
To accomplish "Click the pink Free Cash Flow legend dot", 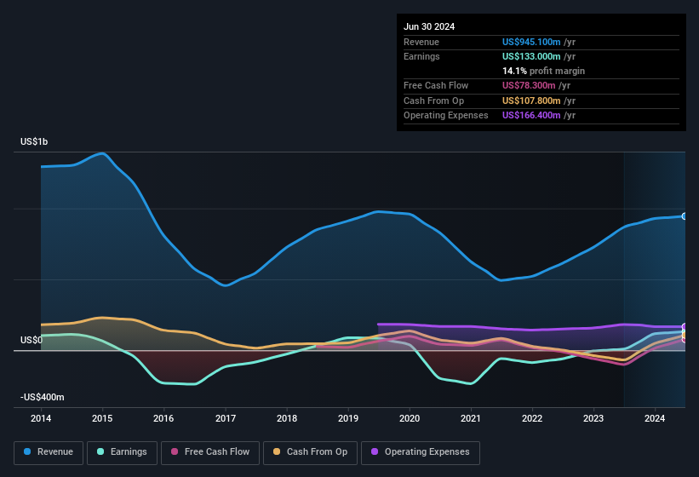I will click(x=175, y=452).
